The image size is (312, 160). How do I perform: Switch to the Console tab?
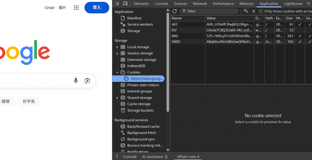click(x=161, y=4)
